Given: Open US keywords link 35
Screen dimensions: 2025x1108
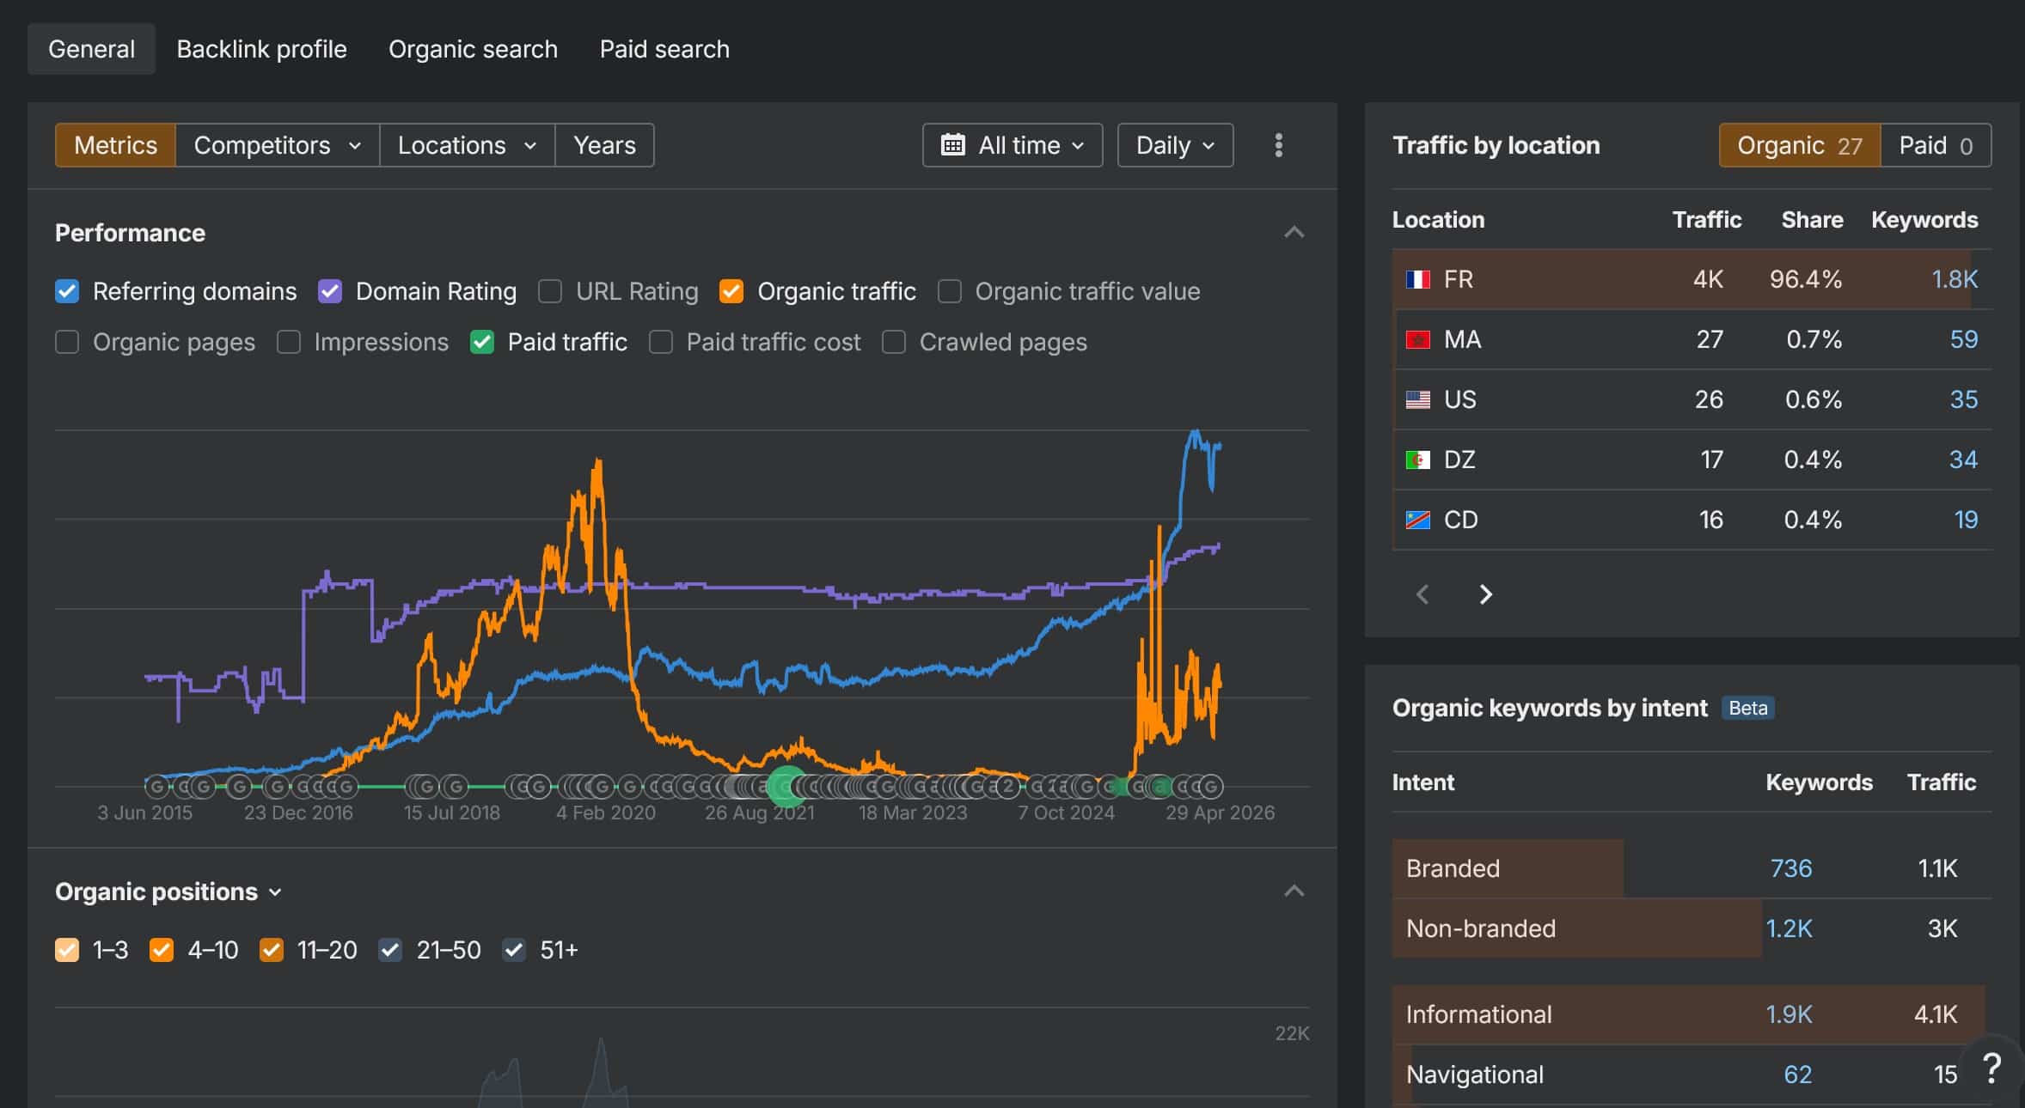Looking at the screenshot, I should 1964,400.
